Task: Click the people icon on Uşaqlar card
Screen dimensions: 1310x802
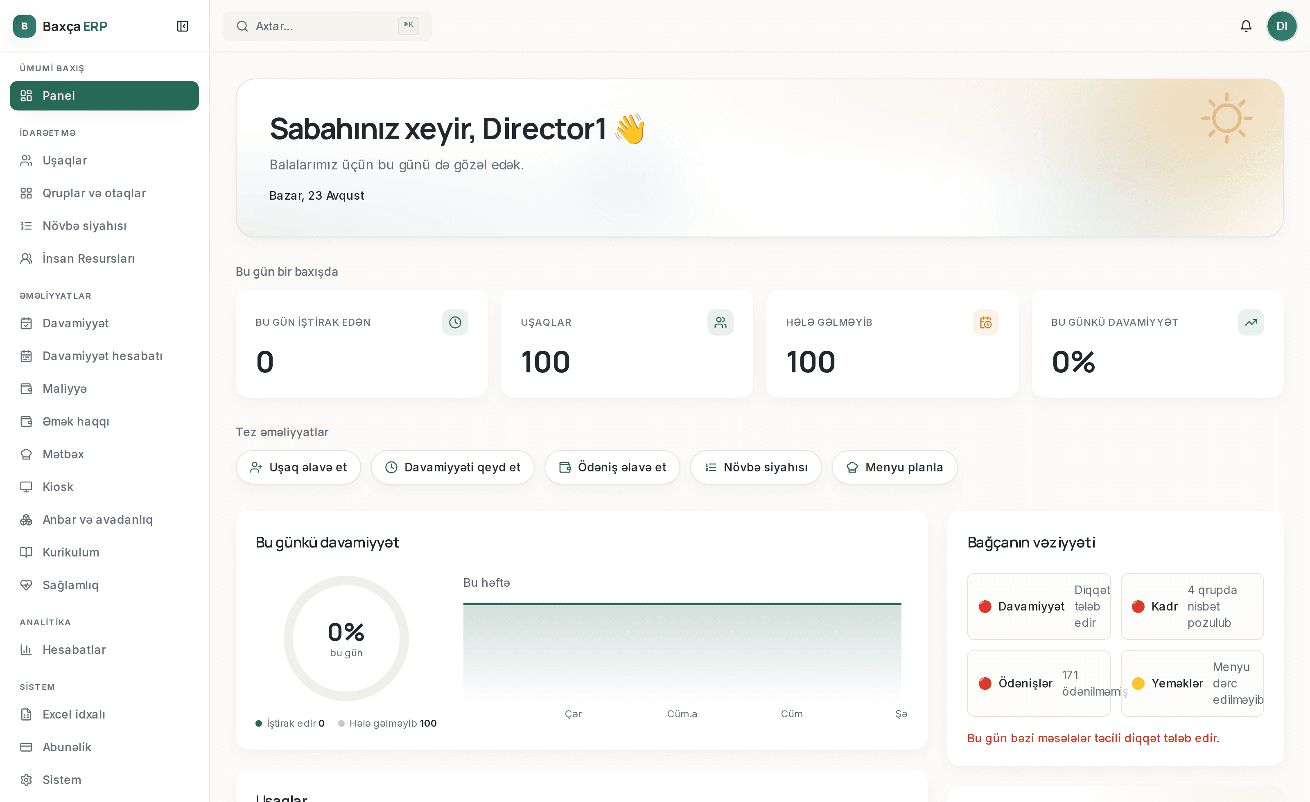Action: (x=720, y=322)
